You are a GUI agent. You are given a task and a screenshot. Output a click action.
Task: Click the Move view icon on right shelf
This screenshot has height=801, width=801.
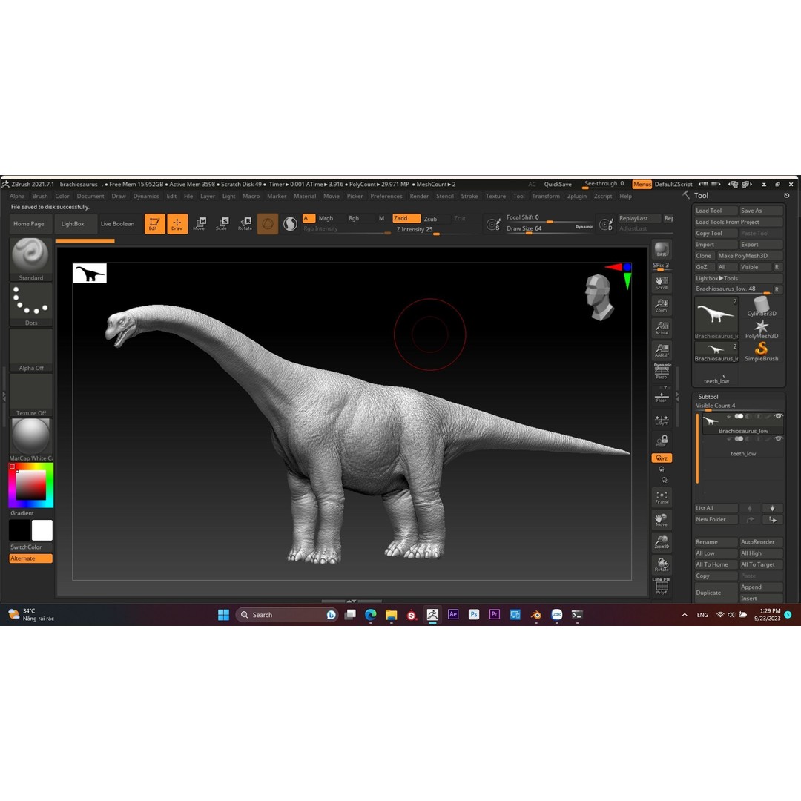662,519
